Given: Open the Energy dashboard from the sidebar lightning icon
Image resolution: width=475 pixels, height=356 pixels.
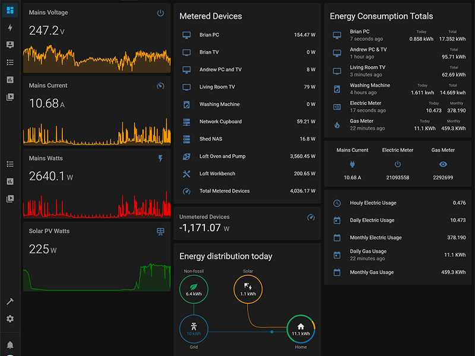Looking at the screenshot, I should pyautogui.click(x=10, y=28).
